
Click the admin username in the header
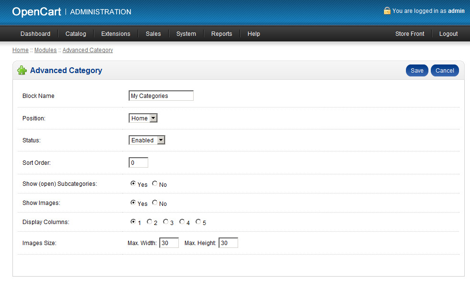coord(456,11)
